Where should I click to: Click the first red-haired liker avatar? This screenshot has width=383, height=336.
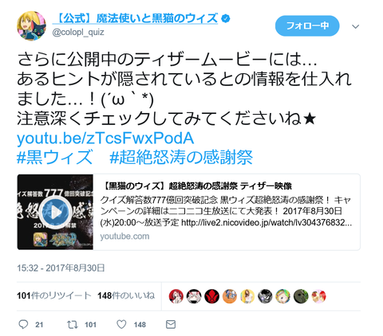point(176,296)
